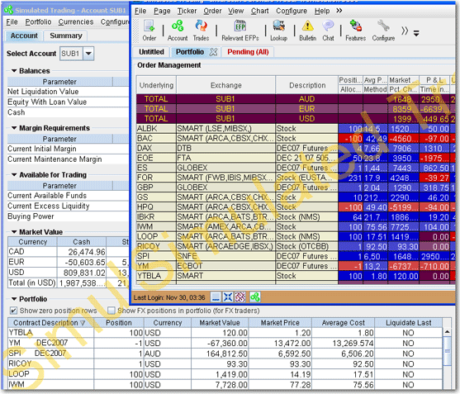The width and height of the screenshot is (460, 394).
Task: Toggle Show zero position rows checkbox
Action: point(13,311)
